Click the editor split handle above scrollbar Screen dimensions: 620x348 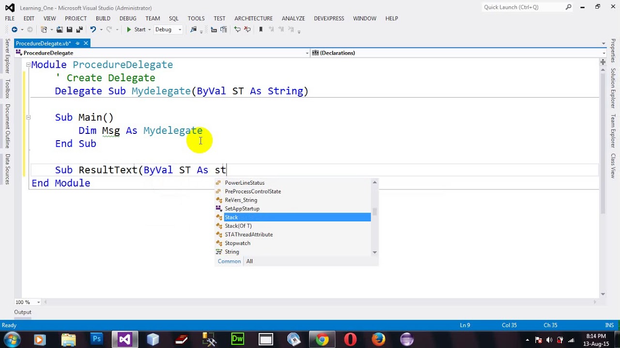(x=603, y=62)
